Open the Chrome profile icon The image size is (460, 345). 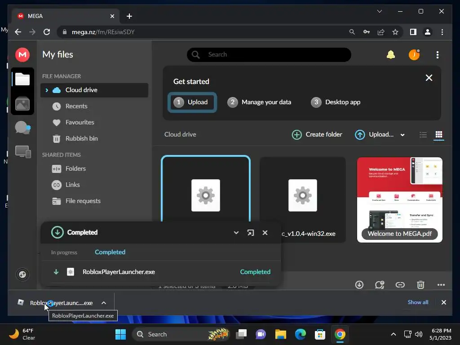click(x=428, y=32)
